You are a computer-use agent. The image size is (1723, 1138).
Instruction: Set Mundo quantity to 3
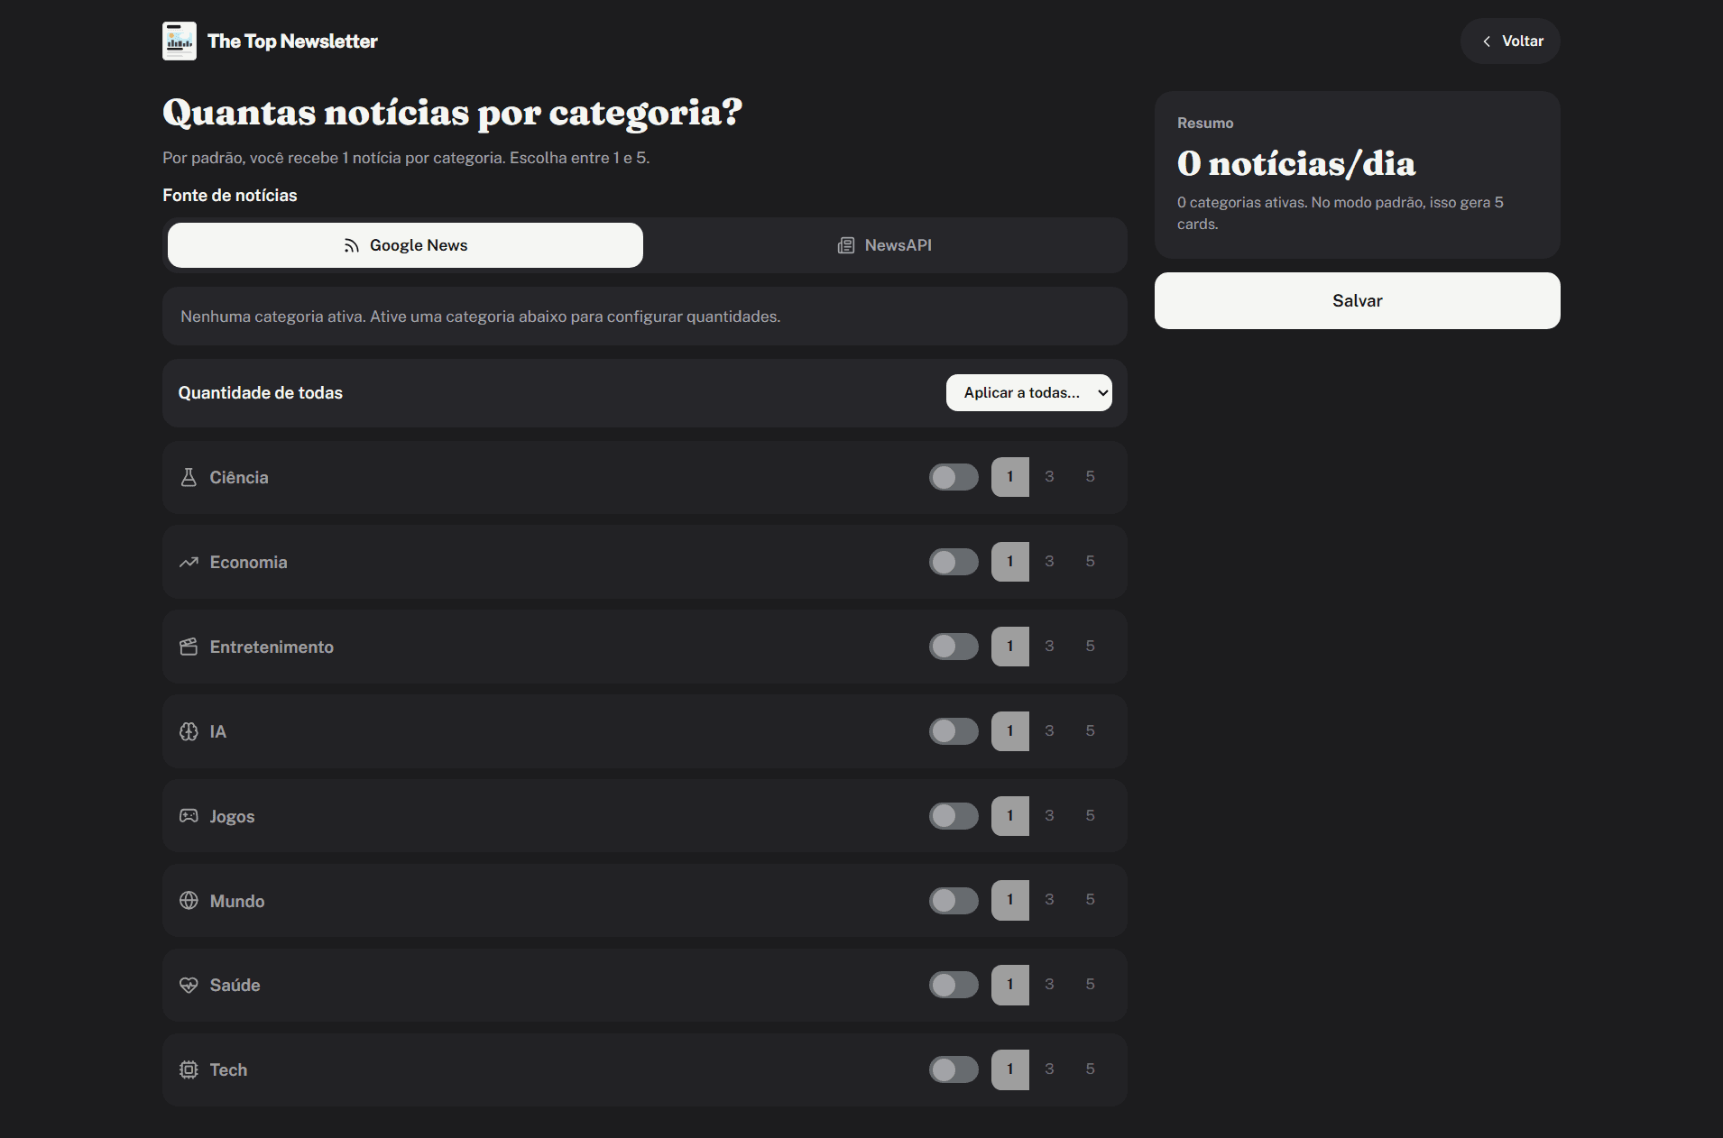(x=1049, y=900)
